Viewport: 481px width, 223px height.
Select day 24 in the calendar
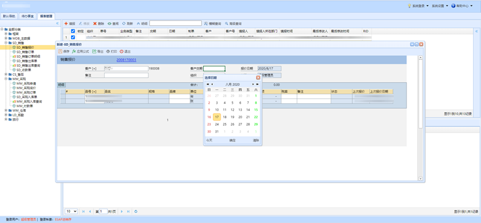point(217,124)
